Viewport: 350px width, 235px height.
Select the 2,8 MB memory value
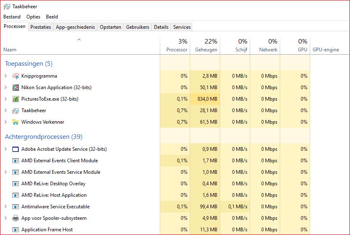[x=210, y=76]
